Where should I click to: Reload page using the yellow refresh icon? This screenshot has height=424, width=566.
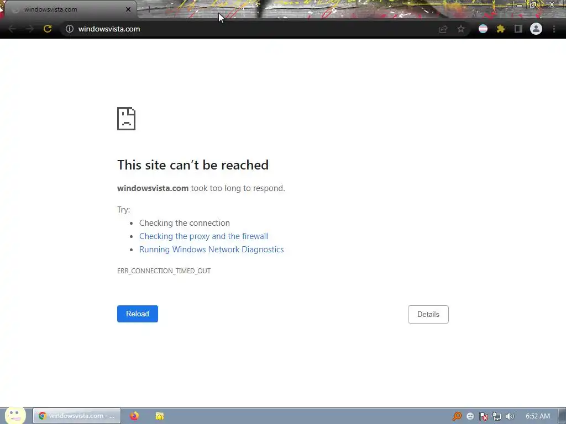pyautogui.click(x=48, y=29)
